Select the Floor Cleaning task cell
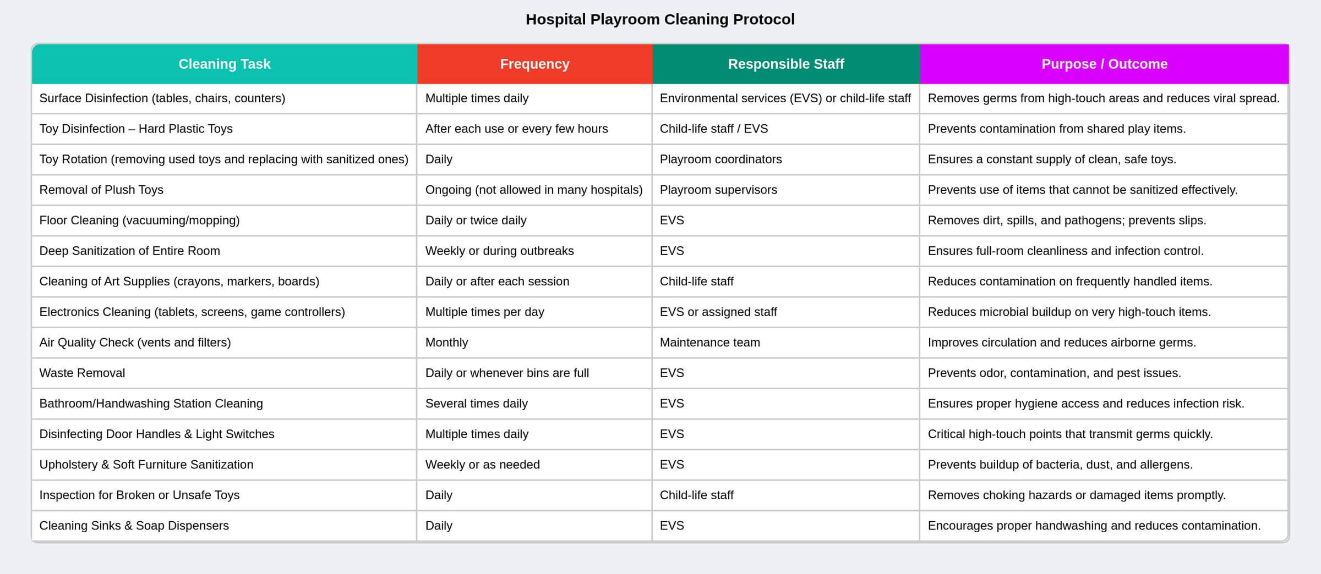This screenshot has height=574, width=1321. [x=139, y=220]
